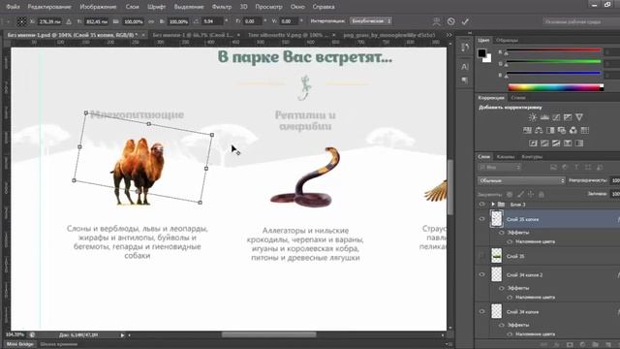Add a Color Balance adjustment (scales icon)

click(539, 130)
